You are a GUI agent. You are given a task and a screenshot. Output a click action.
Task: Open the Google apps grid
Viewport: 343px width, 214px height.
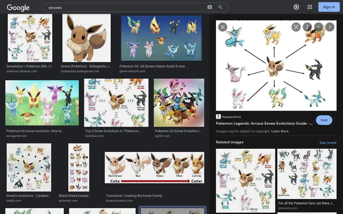tap(310, 7)
